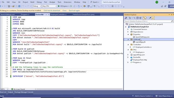
Task: Click the green No issues found check icon
Action: [x=12, y=89]
